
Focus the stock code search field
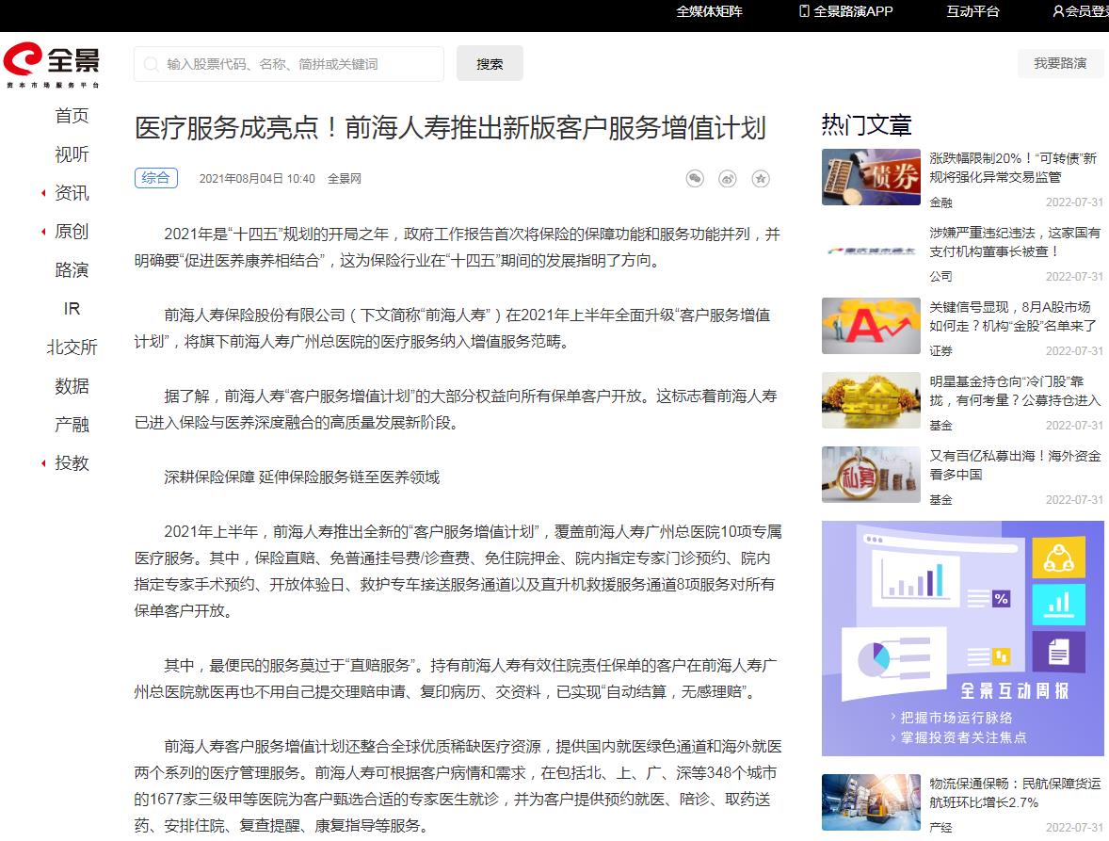point(289,64)
